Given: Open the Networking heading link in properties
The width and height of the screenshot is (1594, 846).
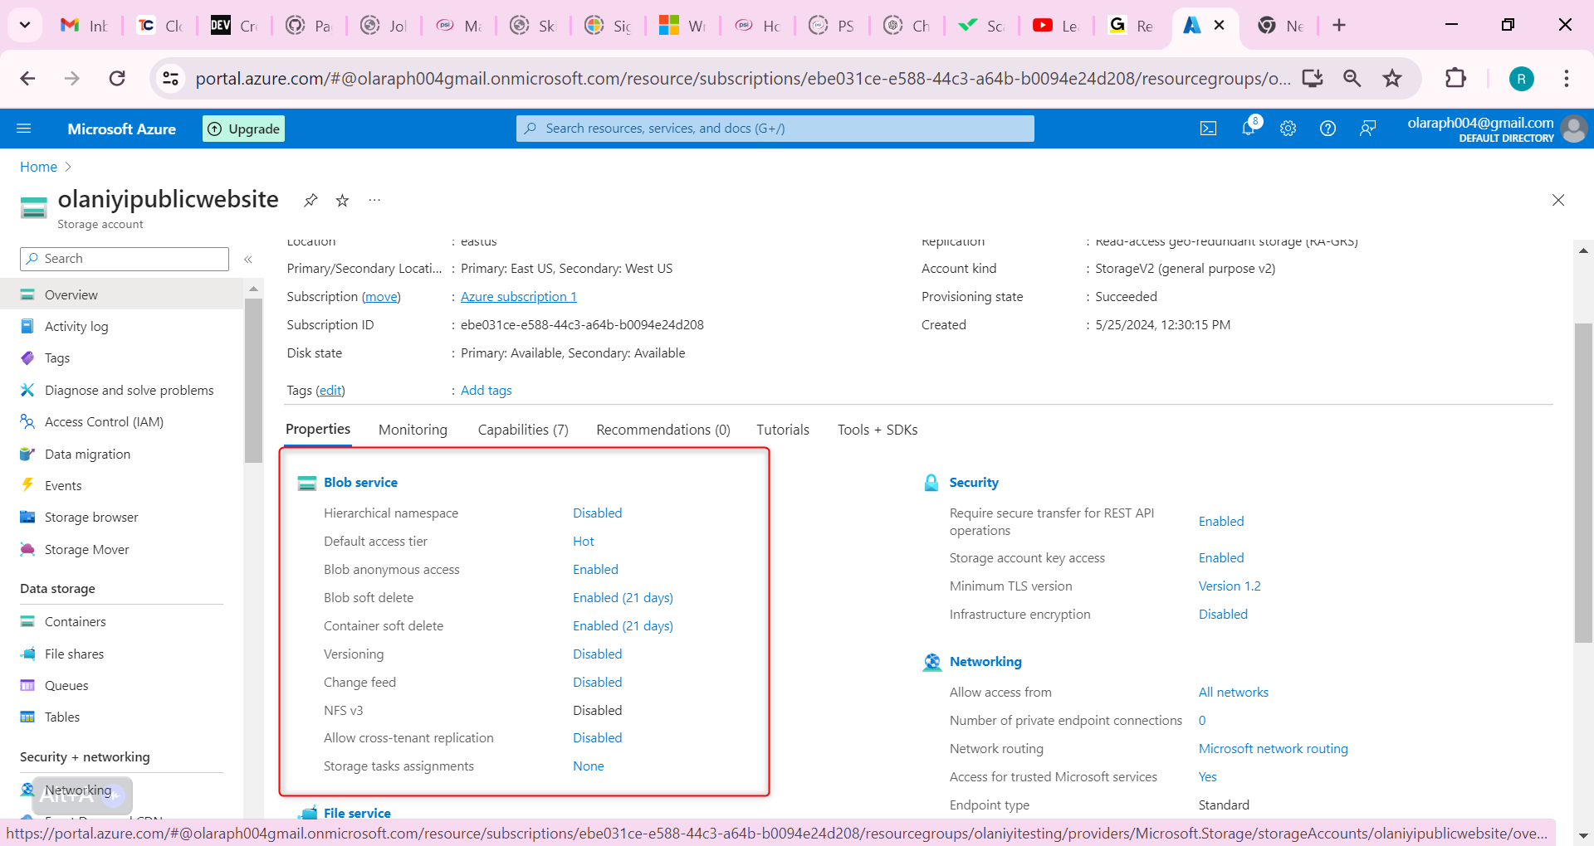Looking at the screenshot, I should (x=985, y=662).
